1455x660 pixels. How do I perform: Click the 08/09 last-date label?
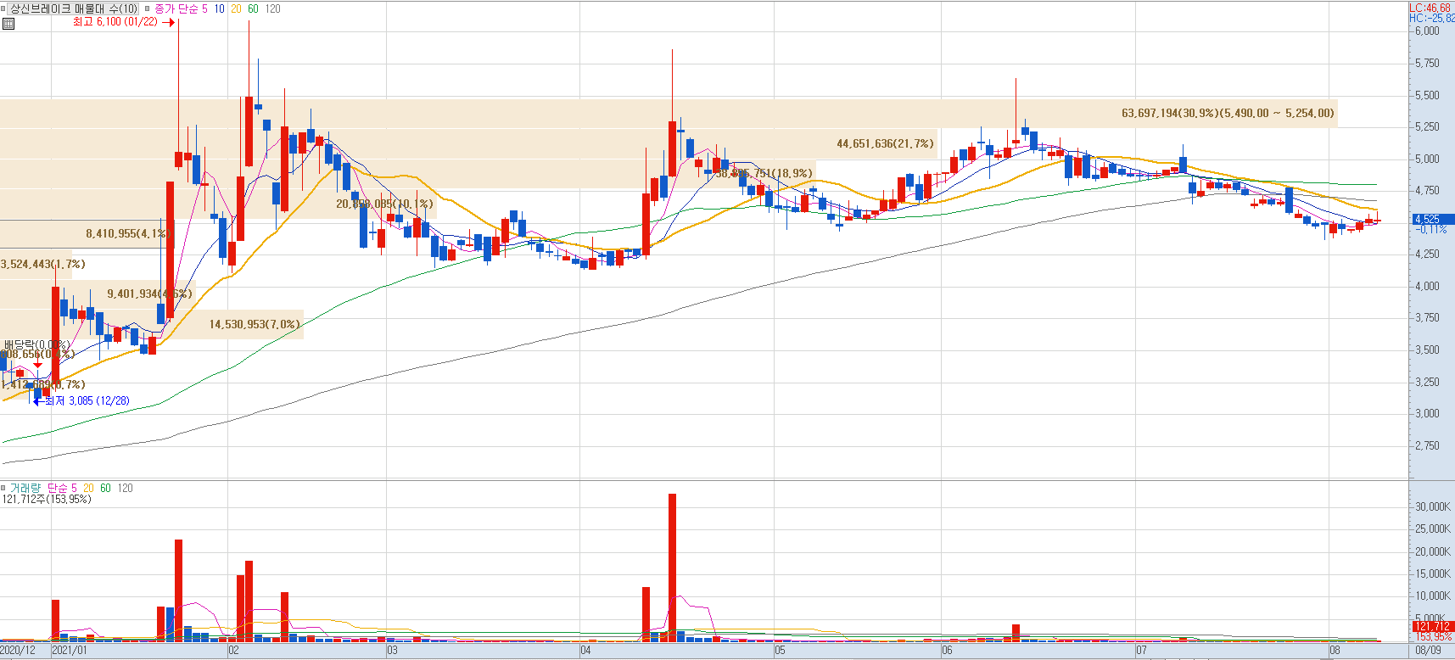(x=1429, y=651)
